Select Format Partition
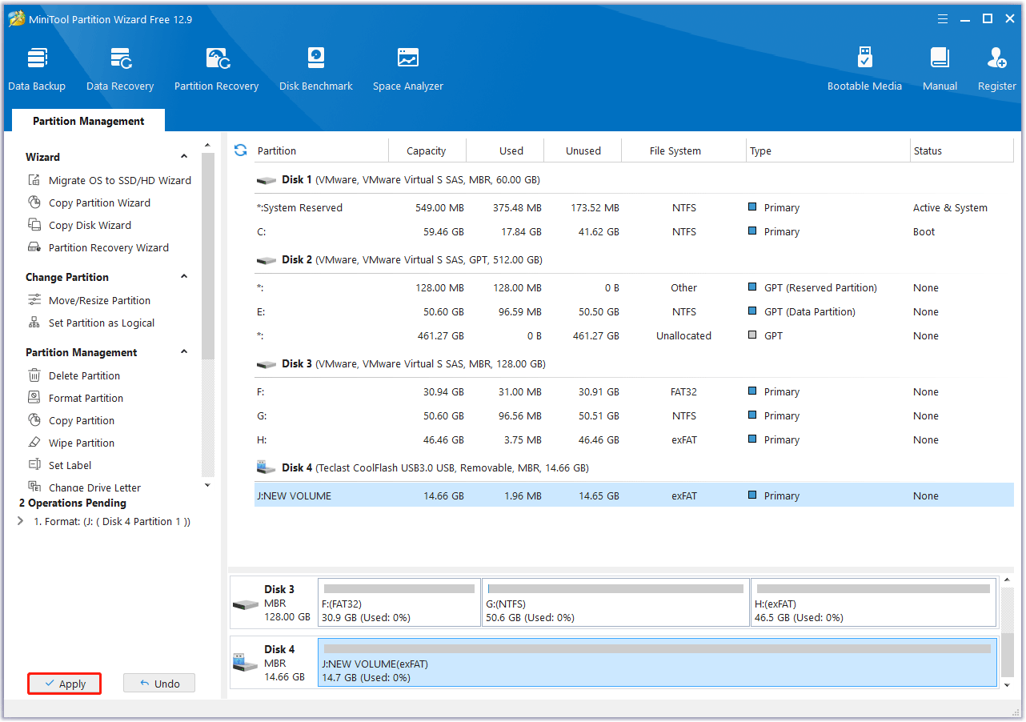1026x722 pixels. tap(75, 398)
